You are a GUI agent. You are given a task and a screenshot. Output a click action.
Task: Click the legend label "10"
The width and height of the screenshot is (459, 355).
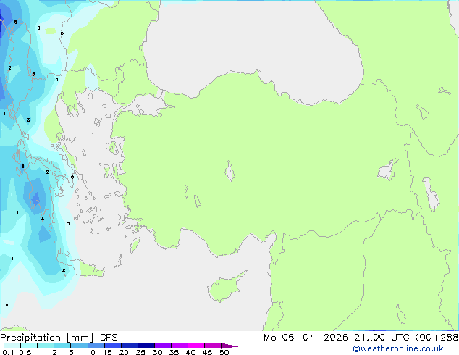(90, 352)
